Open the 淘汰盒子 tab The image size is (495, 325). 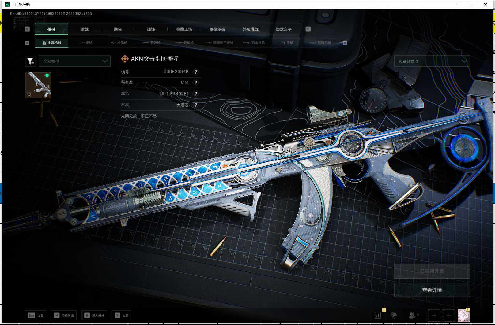(283, 29)
